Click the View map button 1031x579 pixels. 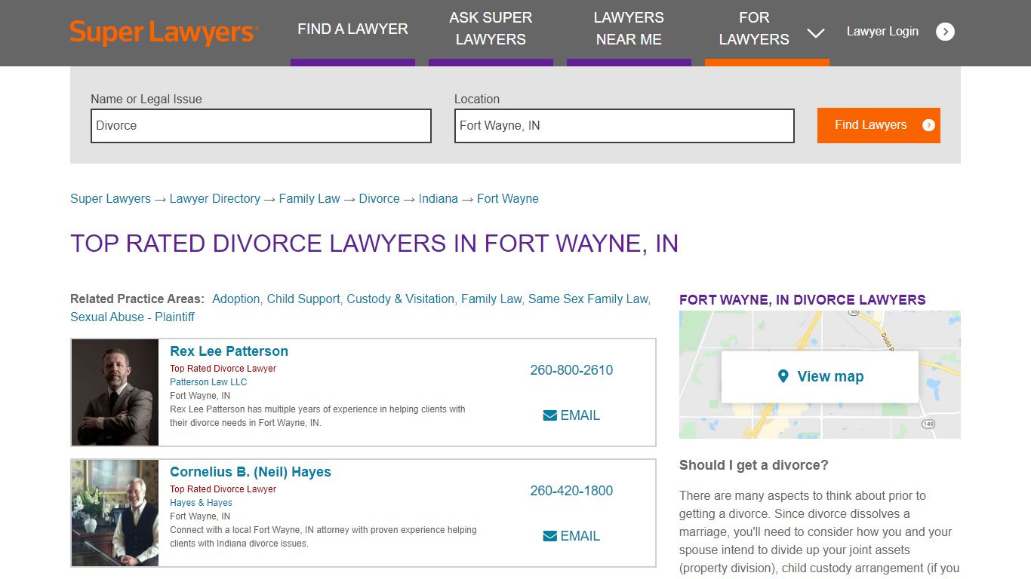820,376
